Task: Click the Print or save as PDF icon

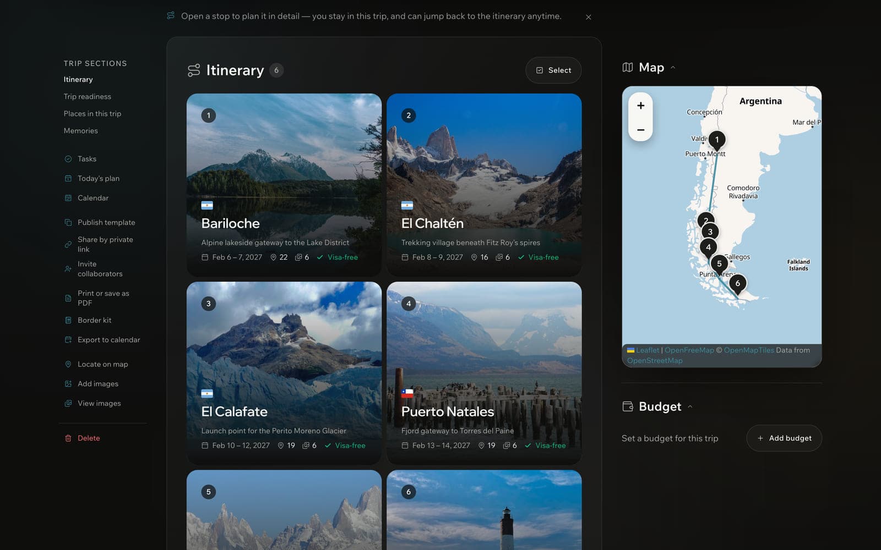Action: click(x=68, y=298)
